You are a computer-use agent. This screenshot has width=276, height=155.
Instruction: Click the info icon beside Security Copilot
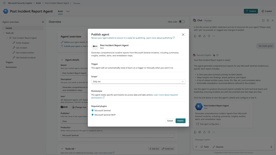(217, 55)
